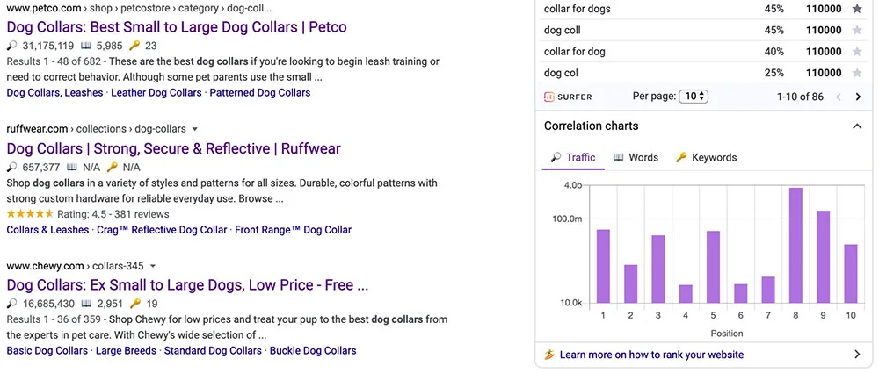Switch to the Keywords chart tab

[x=707, y=157]
